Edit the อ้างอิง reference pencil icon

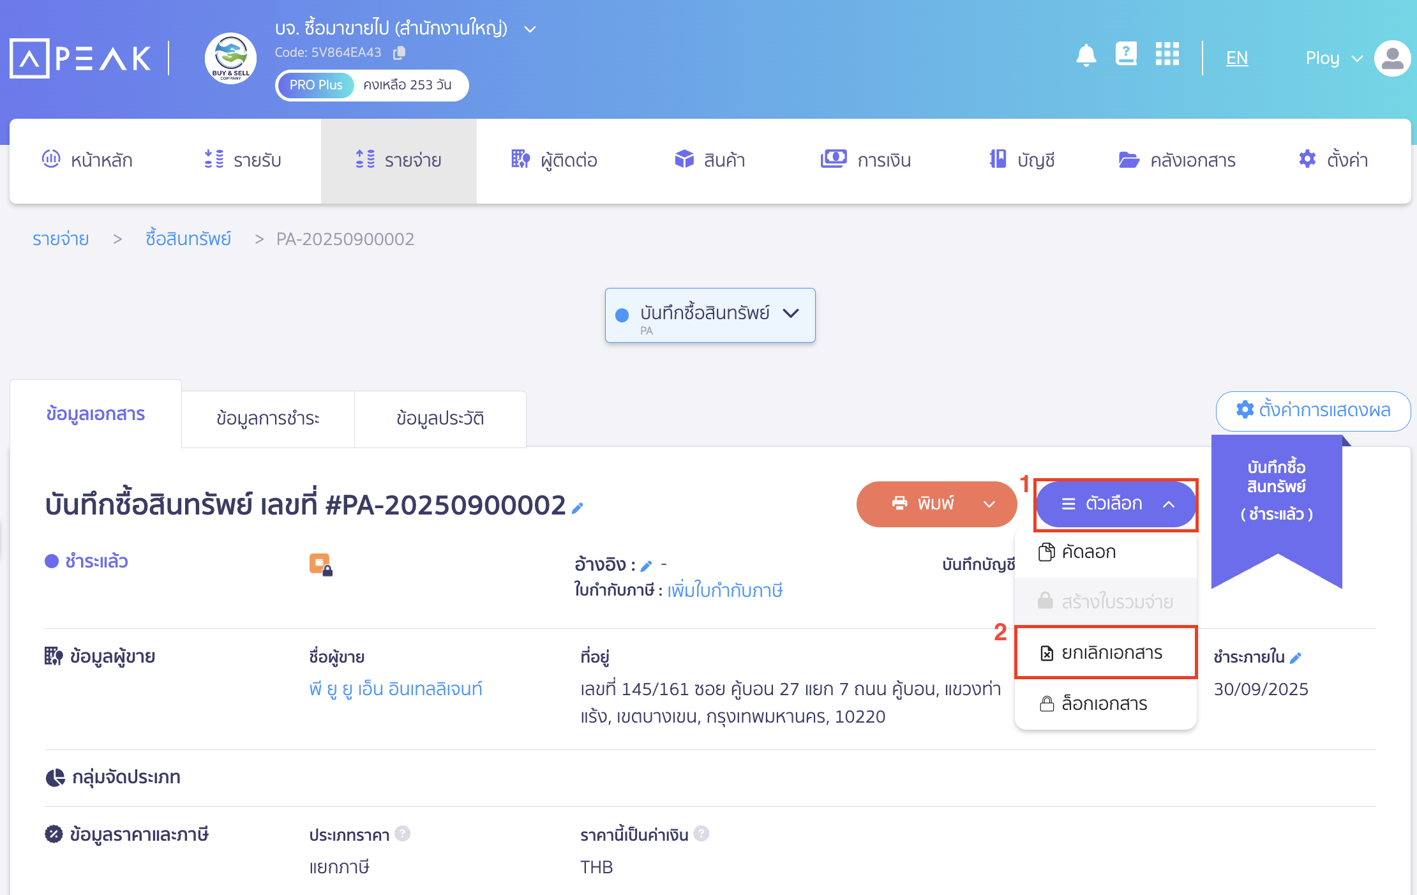click(x=646, y=566)
